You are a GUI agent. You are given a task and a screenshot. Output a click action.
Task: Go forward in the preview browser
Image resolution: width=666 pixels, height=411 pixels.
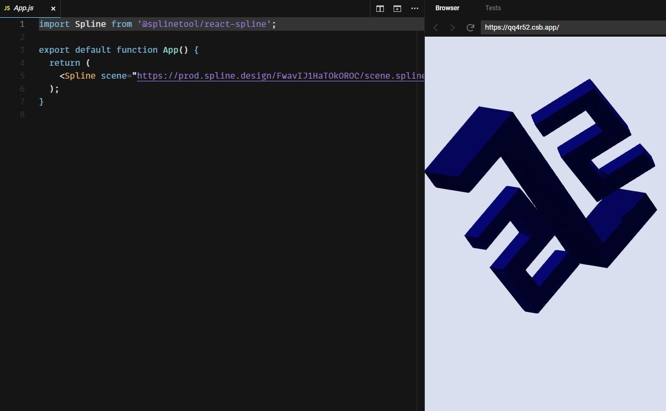(452, 27)
